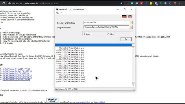Viewport: 185px width, 104px height.
Task: Bookmark this page with the star icon
Action: (x=121, y=3)
